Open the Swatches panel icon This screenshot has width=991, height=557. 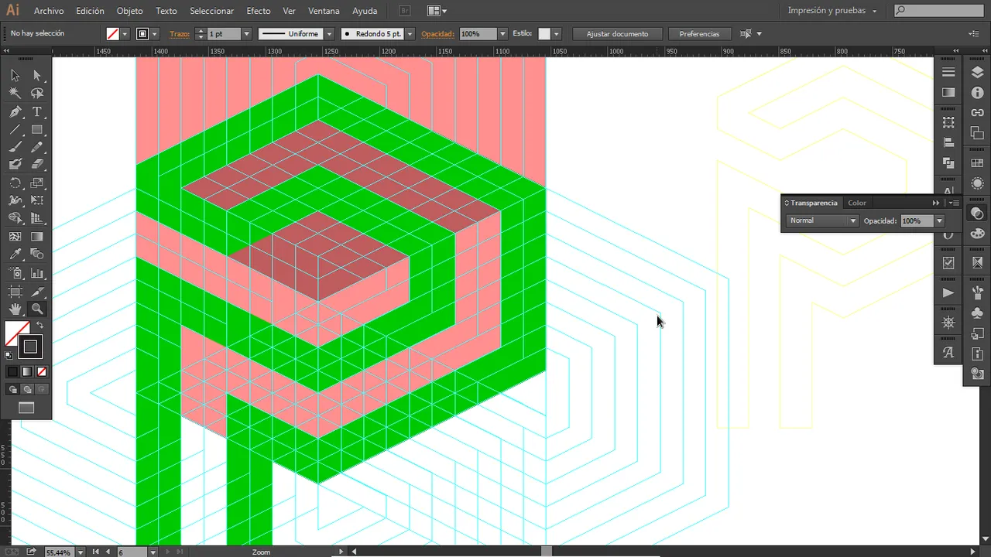(x=978, y=163)
